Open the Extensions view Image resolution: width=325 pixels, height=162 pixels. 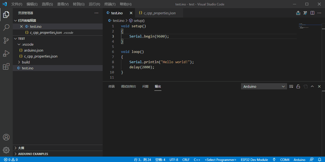tap(6, 66)
